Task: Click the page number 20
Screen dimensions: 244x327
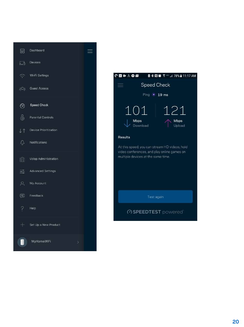Action: (236, 322)
